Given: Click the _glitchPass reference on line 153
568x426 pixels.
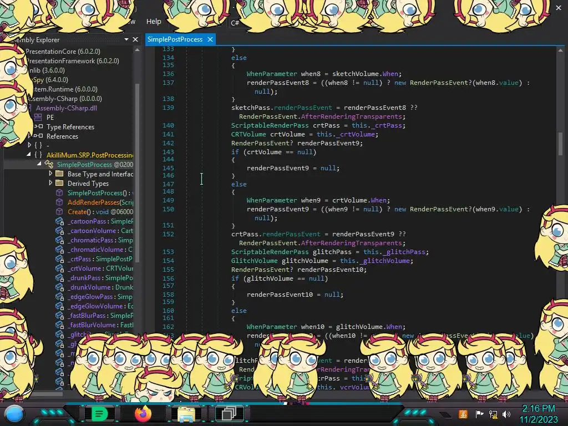Looking at the screenshot, I should click(404, 252).
